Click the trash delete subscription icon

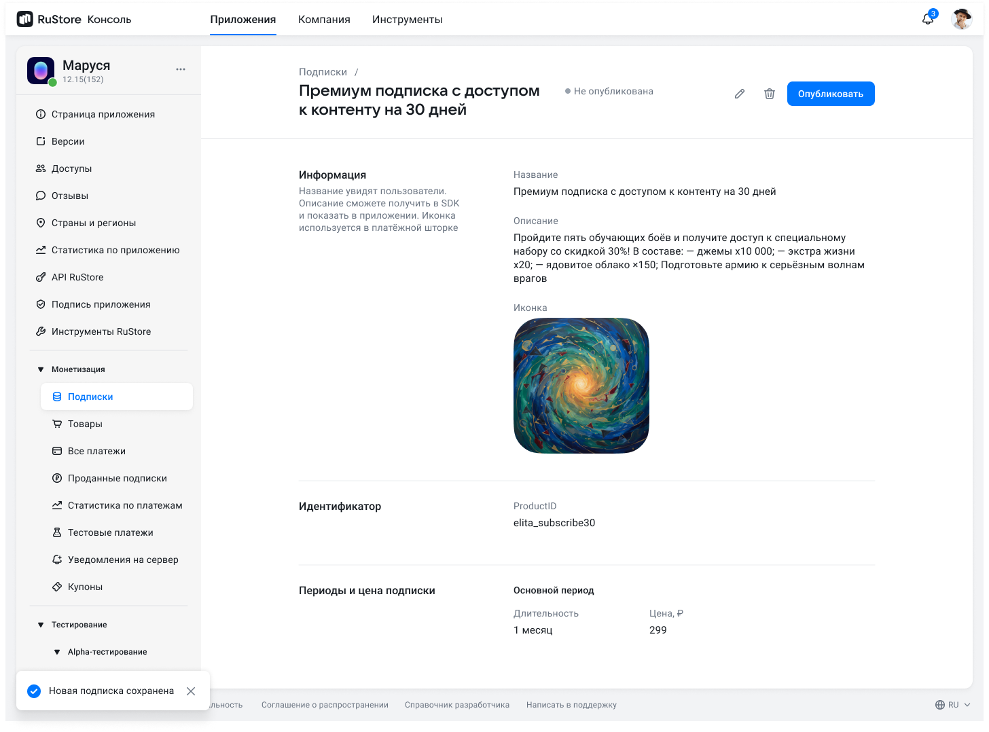coord(770,94)
